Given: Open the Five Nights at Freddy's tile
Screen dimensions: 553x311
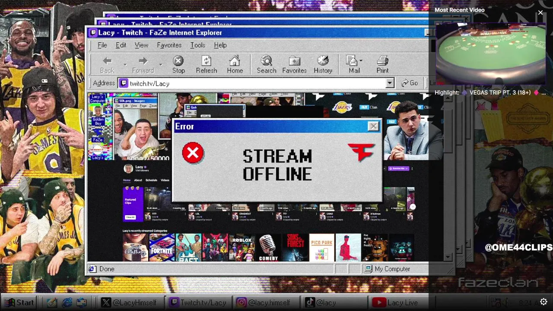Looking at the screenshot, I should (x=375, y=248).
